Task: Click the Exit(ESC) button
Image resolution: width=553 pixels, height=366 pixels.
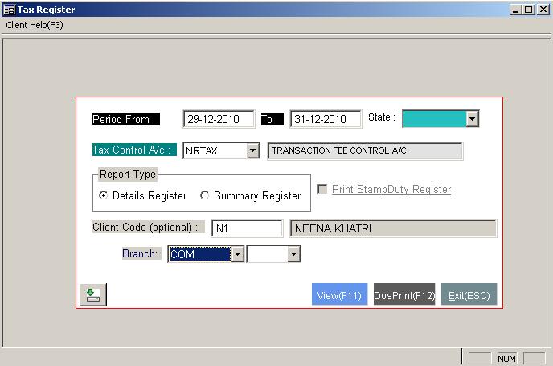Action: pyautogui.click(x=469, y=295)
